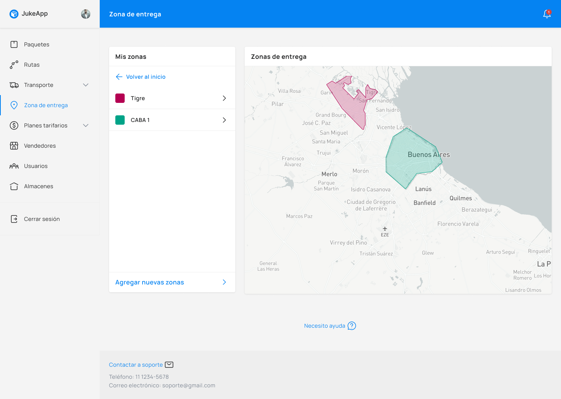The height and width of the screenshot is (399, 561).
Task: Click the JukeApp brand name
Action: click(x=35, y=14)
